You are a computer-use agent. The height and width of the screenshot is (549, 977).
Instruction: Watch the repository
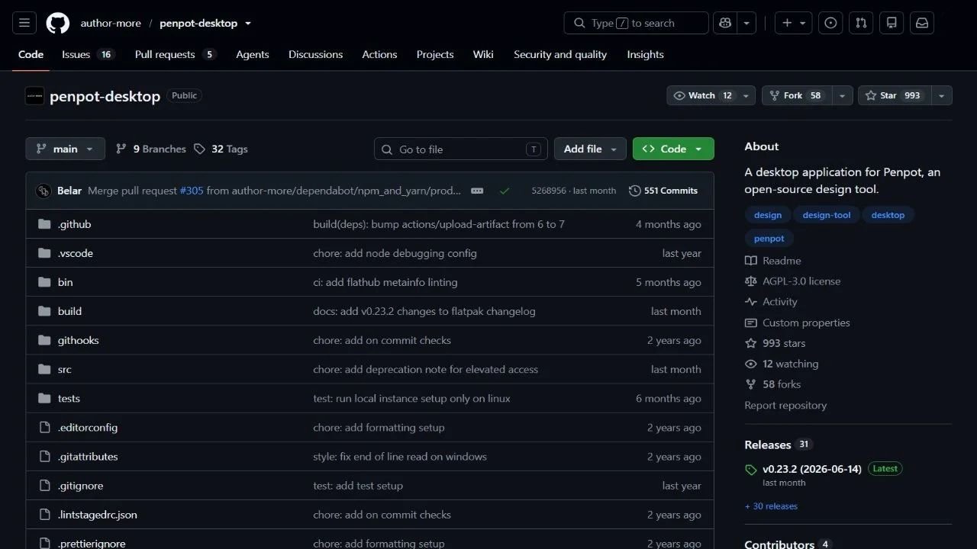[x=703, y=95]
